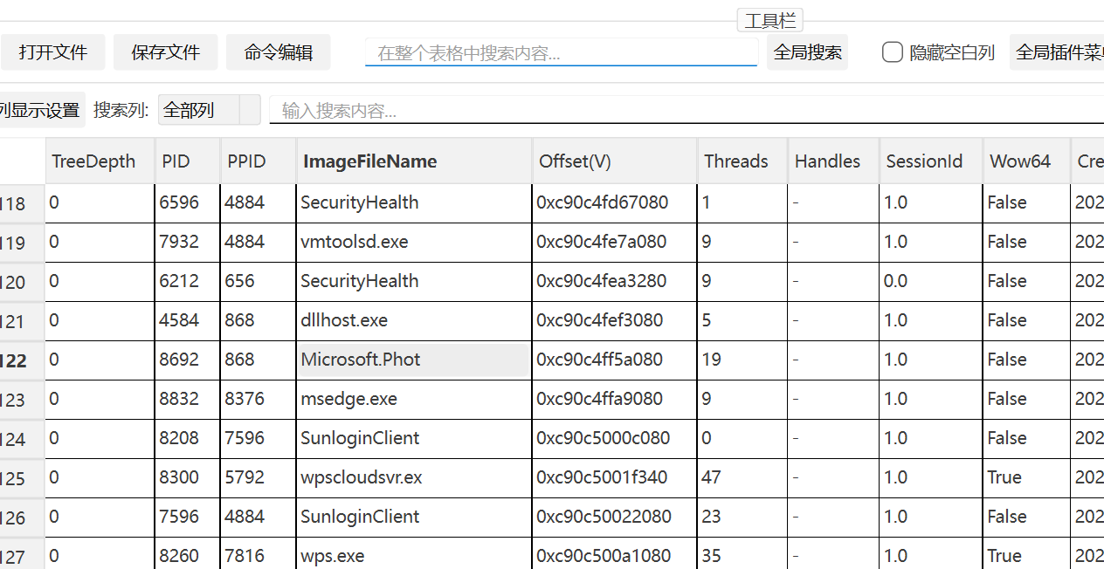
Task: Sort by the PID column header
Action: pyautogui.click(x=188, y=161)
